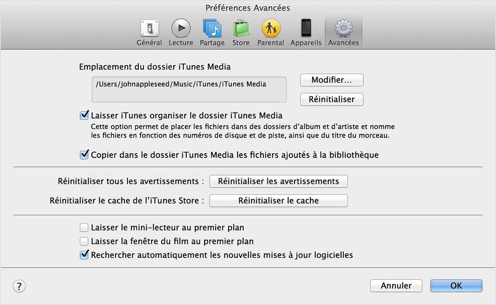The image size is (496, 305).
Task: Enable Laisser le mini-lecteur au premier plan
Action: (x=84, y=227)
